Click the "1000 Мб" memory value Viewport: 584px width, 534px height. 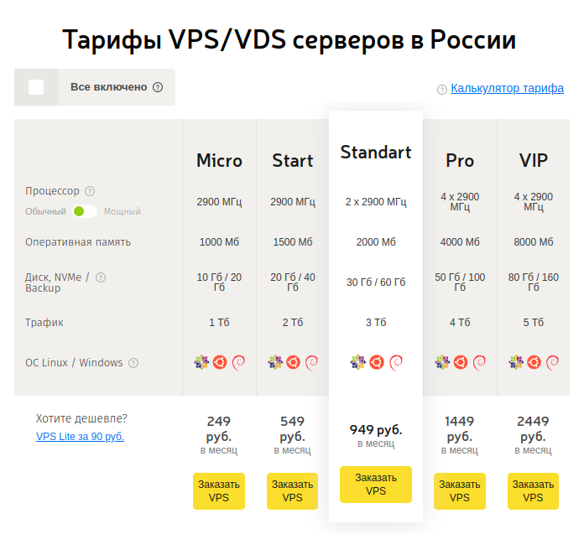point(219,242)
